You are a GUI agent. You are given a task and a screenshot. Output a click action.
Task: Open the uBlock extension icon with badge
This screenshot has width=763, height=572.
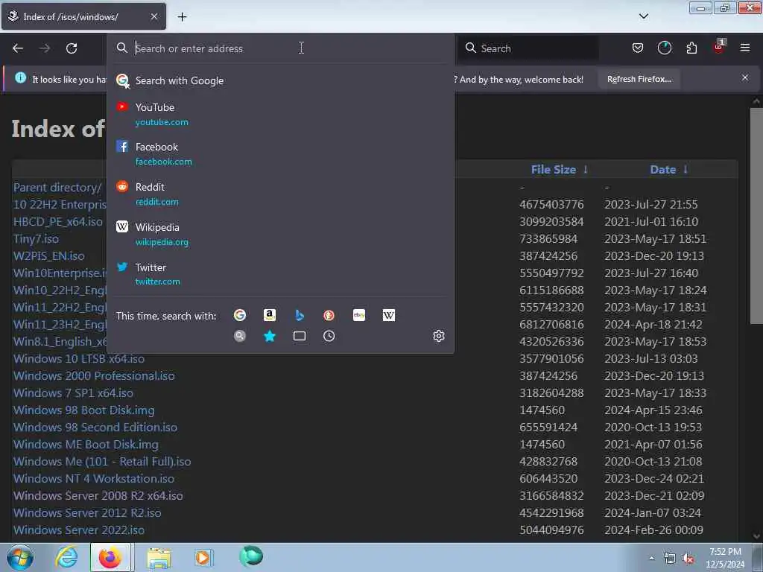pyautogui.click(x=719, y=47)
